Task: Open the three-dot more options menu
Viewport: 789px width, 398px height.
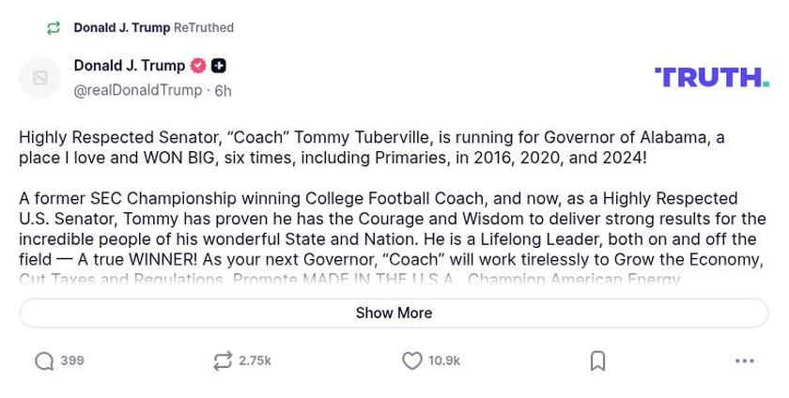Action: (x=745, y=361)
